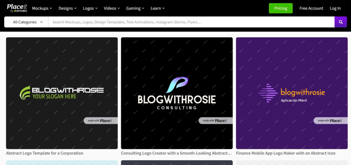Expand the Learn menu
This screenshot has width=351, height=165.
[x=158, y=8]
